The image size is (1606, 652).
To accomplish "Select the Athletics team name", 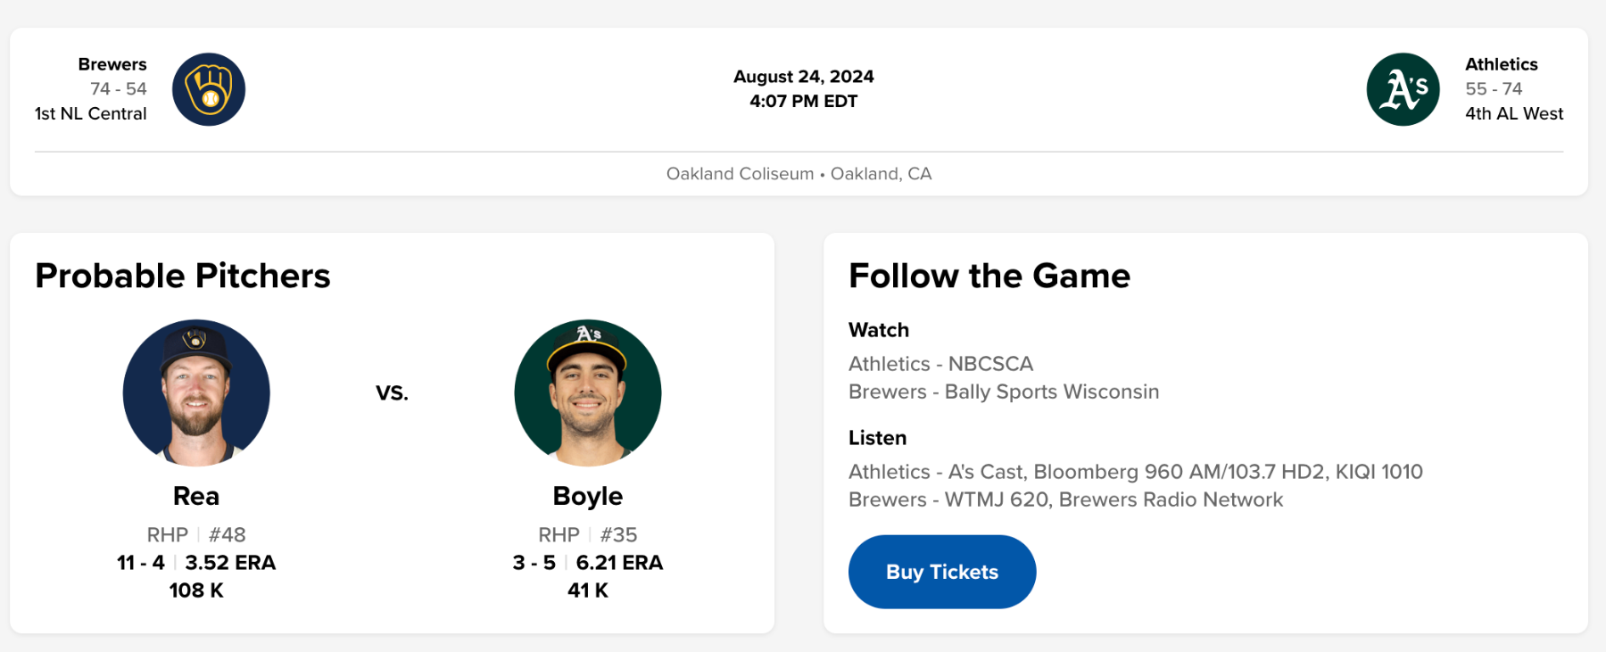I will [x=1501, y=64].
